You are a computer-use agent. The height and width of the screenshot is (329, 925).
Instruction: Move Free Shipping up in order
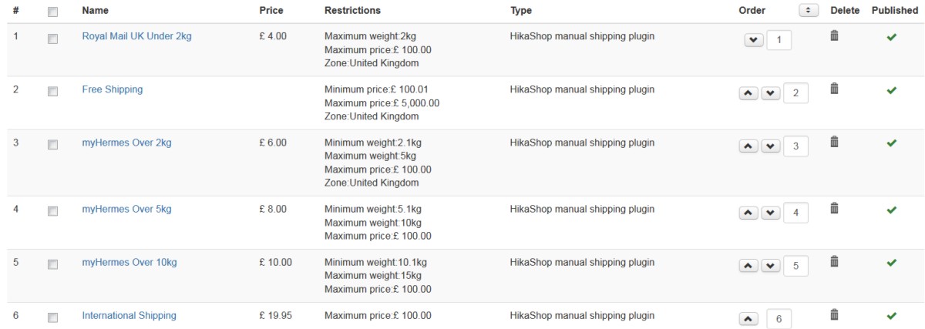[748, 93]
